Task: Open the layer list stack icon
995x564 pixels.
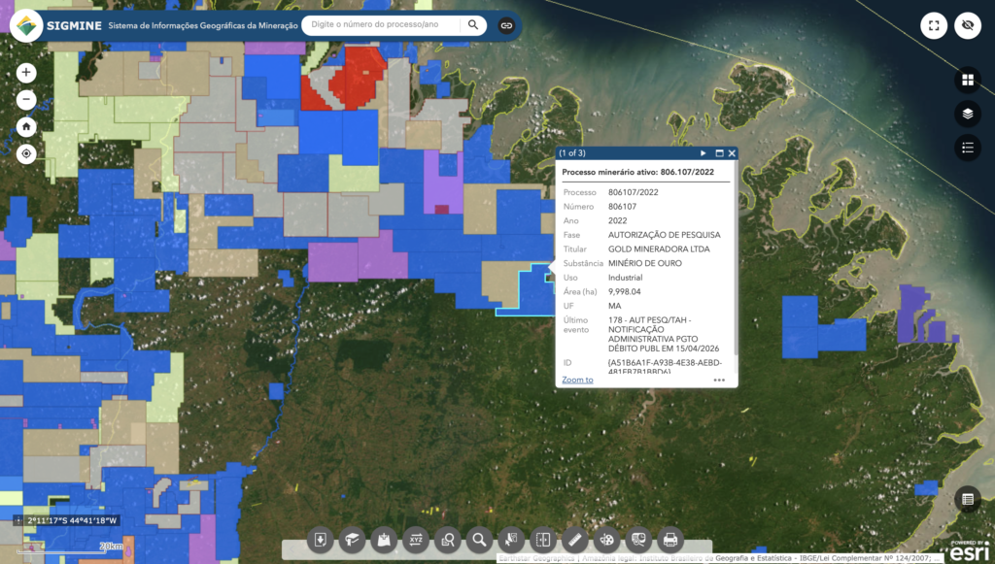Action: click(968, 115)
